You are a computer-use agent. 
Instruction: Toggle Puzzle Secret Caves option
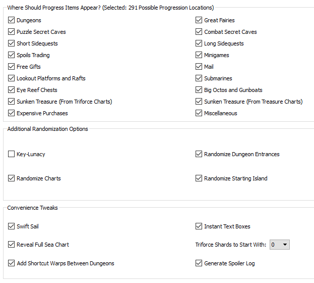tap(11, 32)
